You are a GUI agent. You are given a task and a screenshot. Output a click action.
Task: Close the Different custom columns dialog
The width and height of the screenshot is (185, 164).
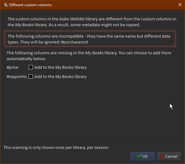click(x=180, y=5)
